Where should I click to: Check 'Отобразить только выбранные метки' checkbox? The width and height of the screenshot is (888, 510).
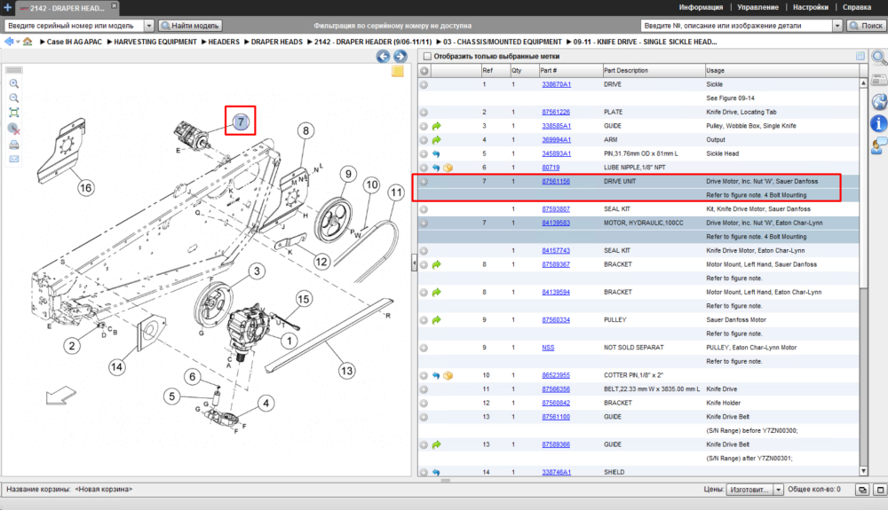428,57
